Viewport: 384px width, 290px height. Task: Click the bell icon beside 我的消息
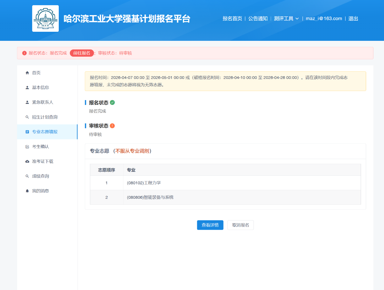[x=27, y=191]
